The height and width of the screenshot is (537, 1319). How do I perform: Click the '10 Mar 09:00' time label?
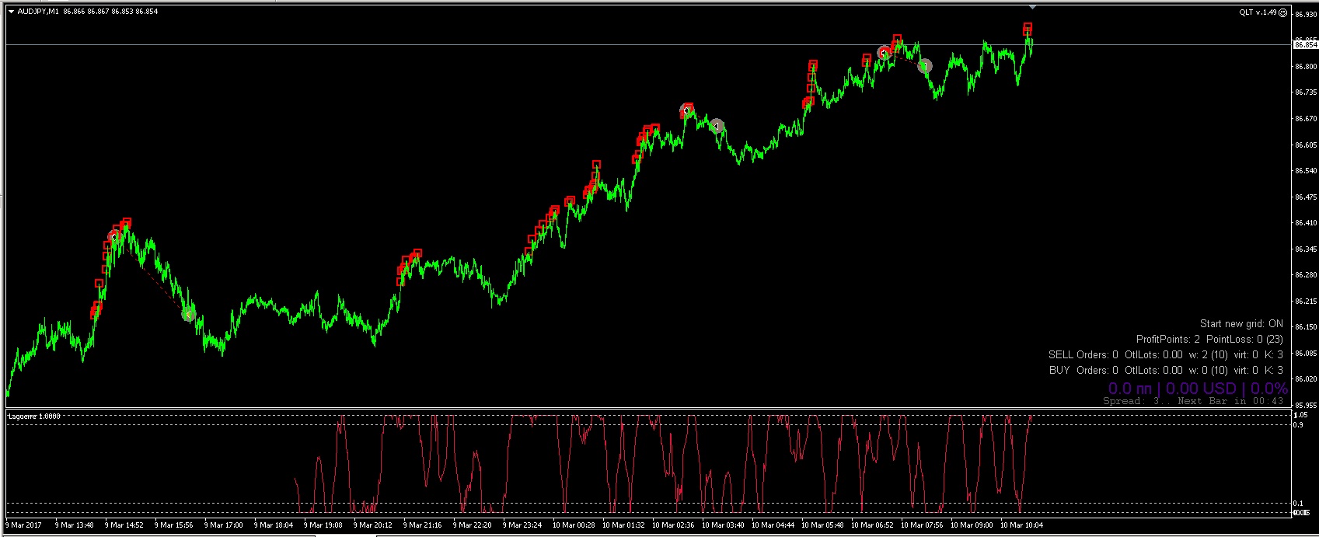pos(971,525)
